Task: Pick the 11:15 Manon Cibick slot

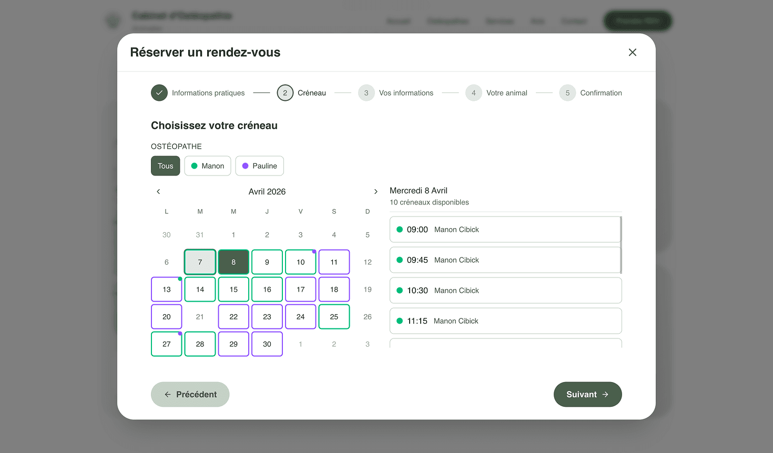Action: tap(506, 321)
